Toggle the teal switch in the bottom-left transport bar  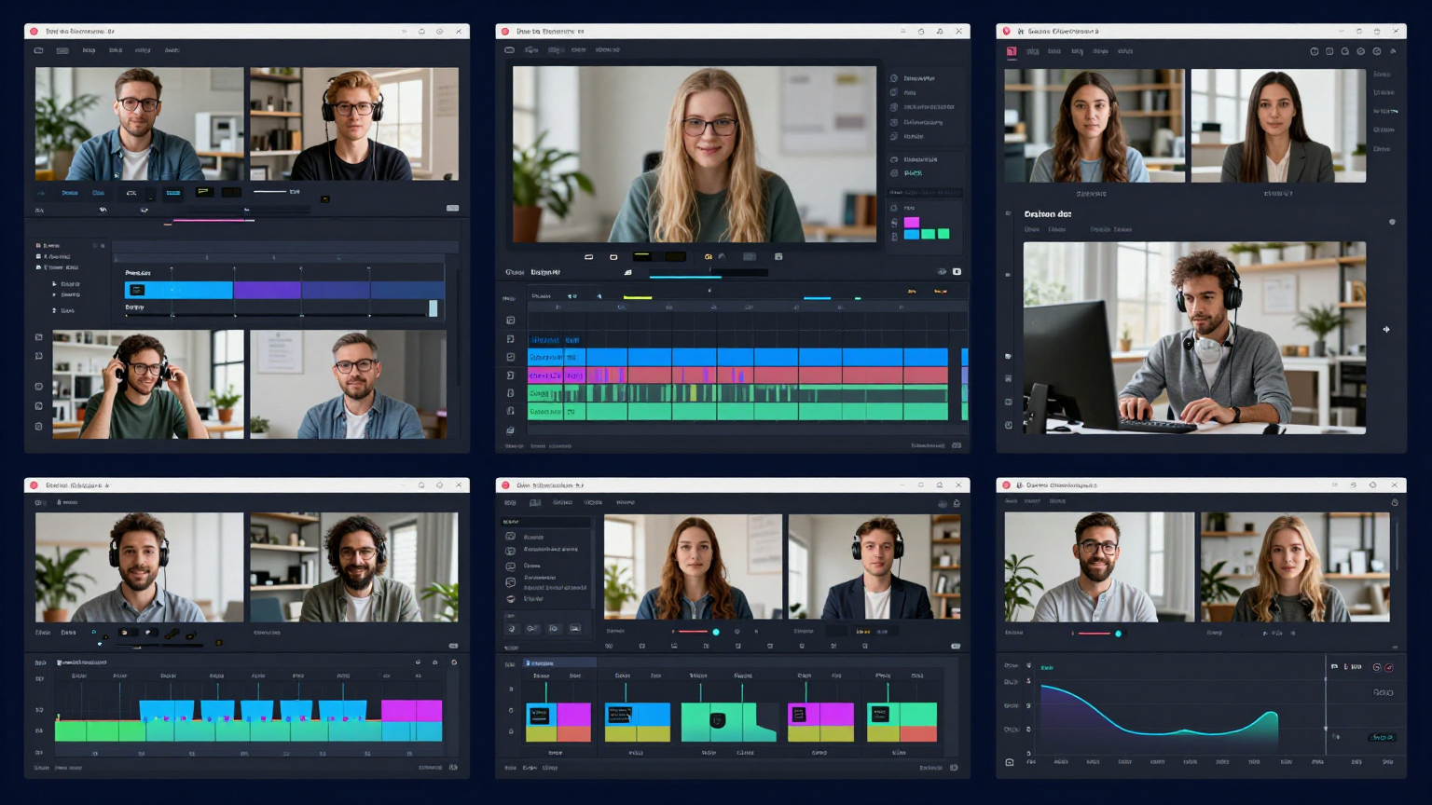[x=95, y=632]
